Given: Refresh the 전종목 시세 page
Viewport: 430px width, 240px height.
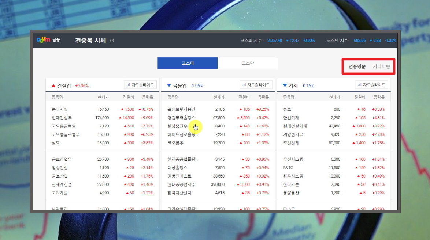Looking at the screenshot, I should [112, 41].
